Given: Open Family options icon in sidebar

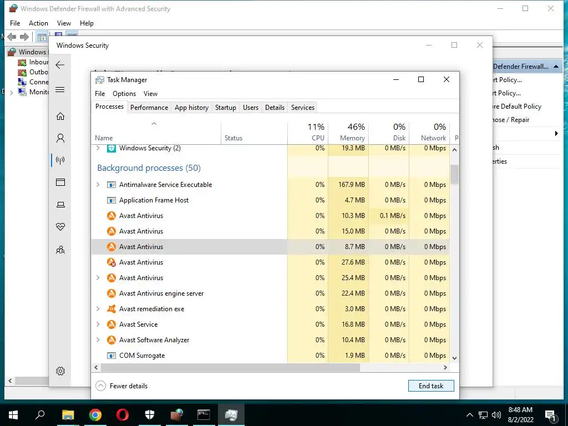Looking at the screenshot, I should point(60,250).
